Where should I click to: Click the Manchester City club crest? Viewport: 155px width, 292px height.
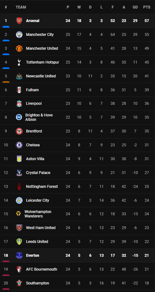click(19, 34)
